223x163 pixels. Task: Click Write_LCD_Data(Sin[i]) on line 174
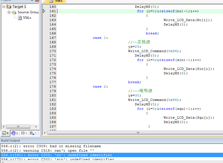189,69
